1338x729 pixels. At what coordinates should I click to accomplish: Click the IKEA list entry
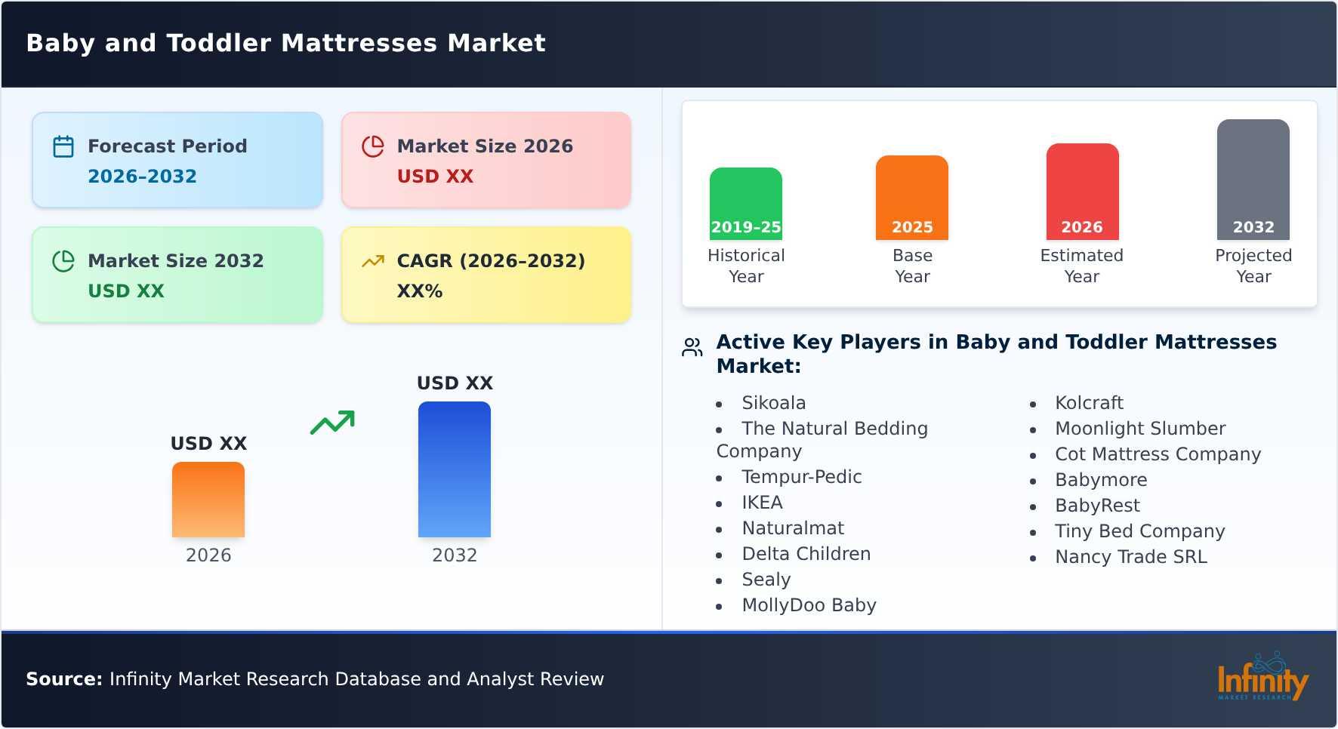(x=763, y=503)
